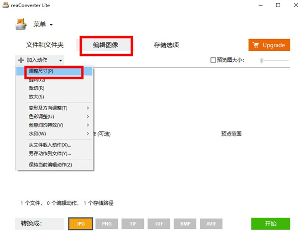Click the preview size slider
The height and width of the screenshot is (236, 305).
click(273, 60)
